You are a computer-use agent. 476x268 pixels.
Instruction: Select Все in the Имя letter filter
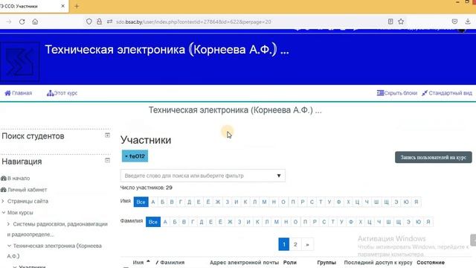(x=141, y=202)
